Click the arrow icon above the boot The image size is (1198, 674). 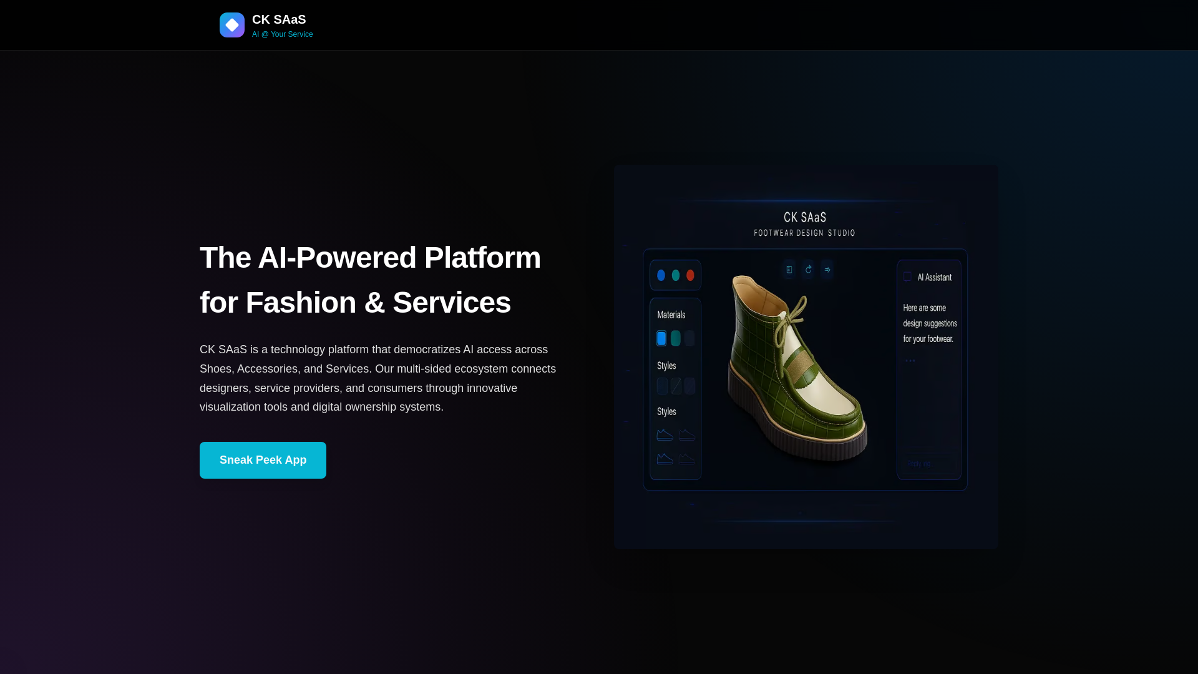[827, 270]
